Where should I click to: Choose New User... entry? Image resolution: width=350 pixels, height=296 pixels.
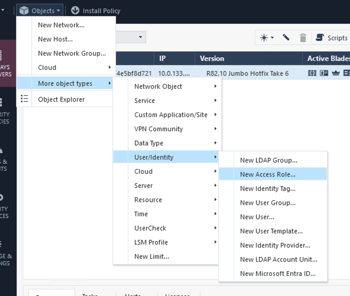[273, 217]
